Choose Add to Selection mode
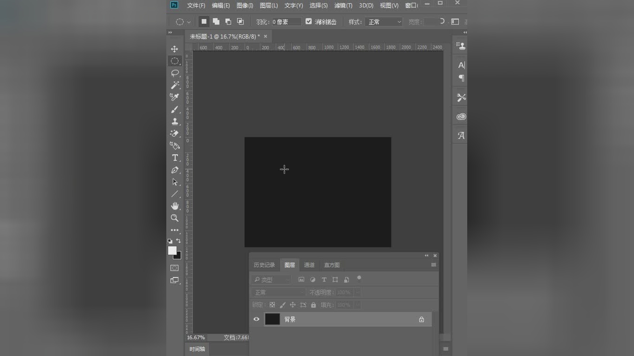 pyautogui.click(x=216, y=21)
